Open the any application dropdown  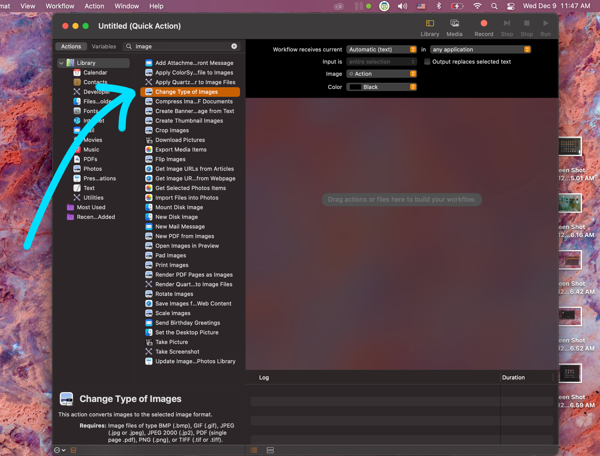480,50
